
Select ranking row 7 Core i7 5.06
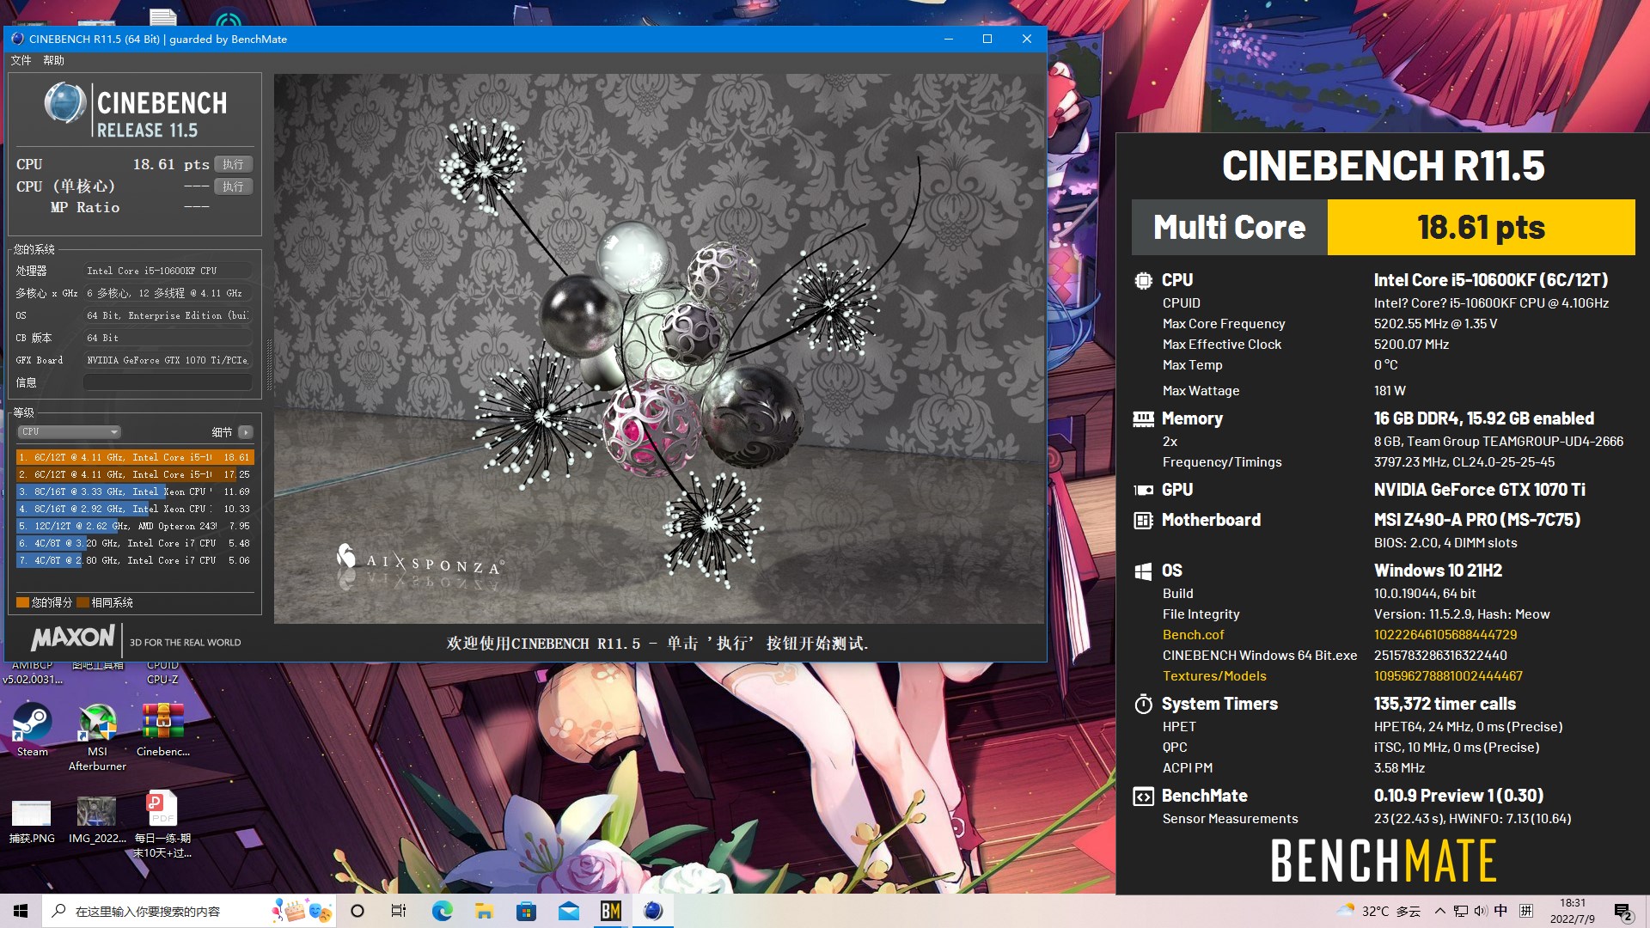pyautogui.click(x=135, y=560)
